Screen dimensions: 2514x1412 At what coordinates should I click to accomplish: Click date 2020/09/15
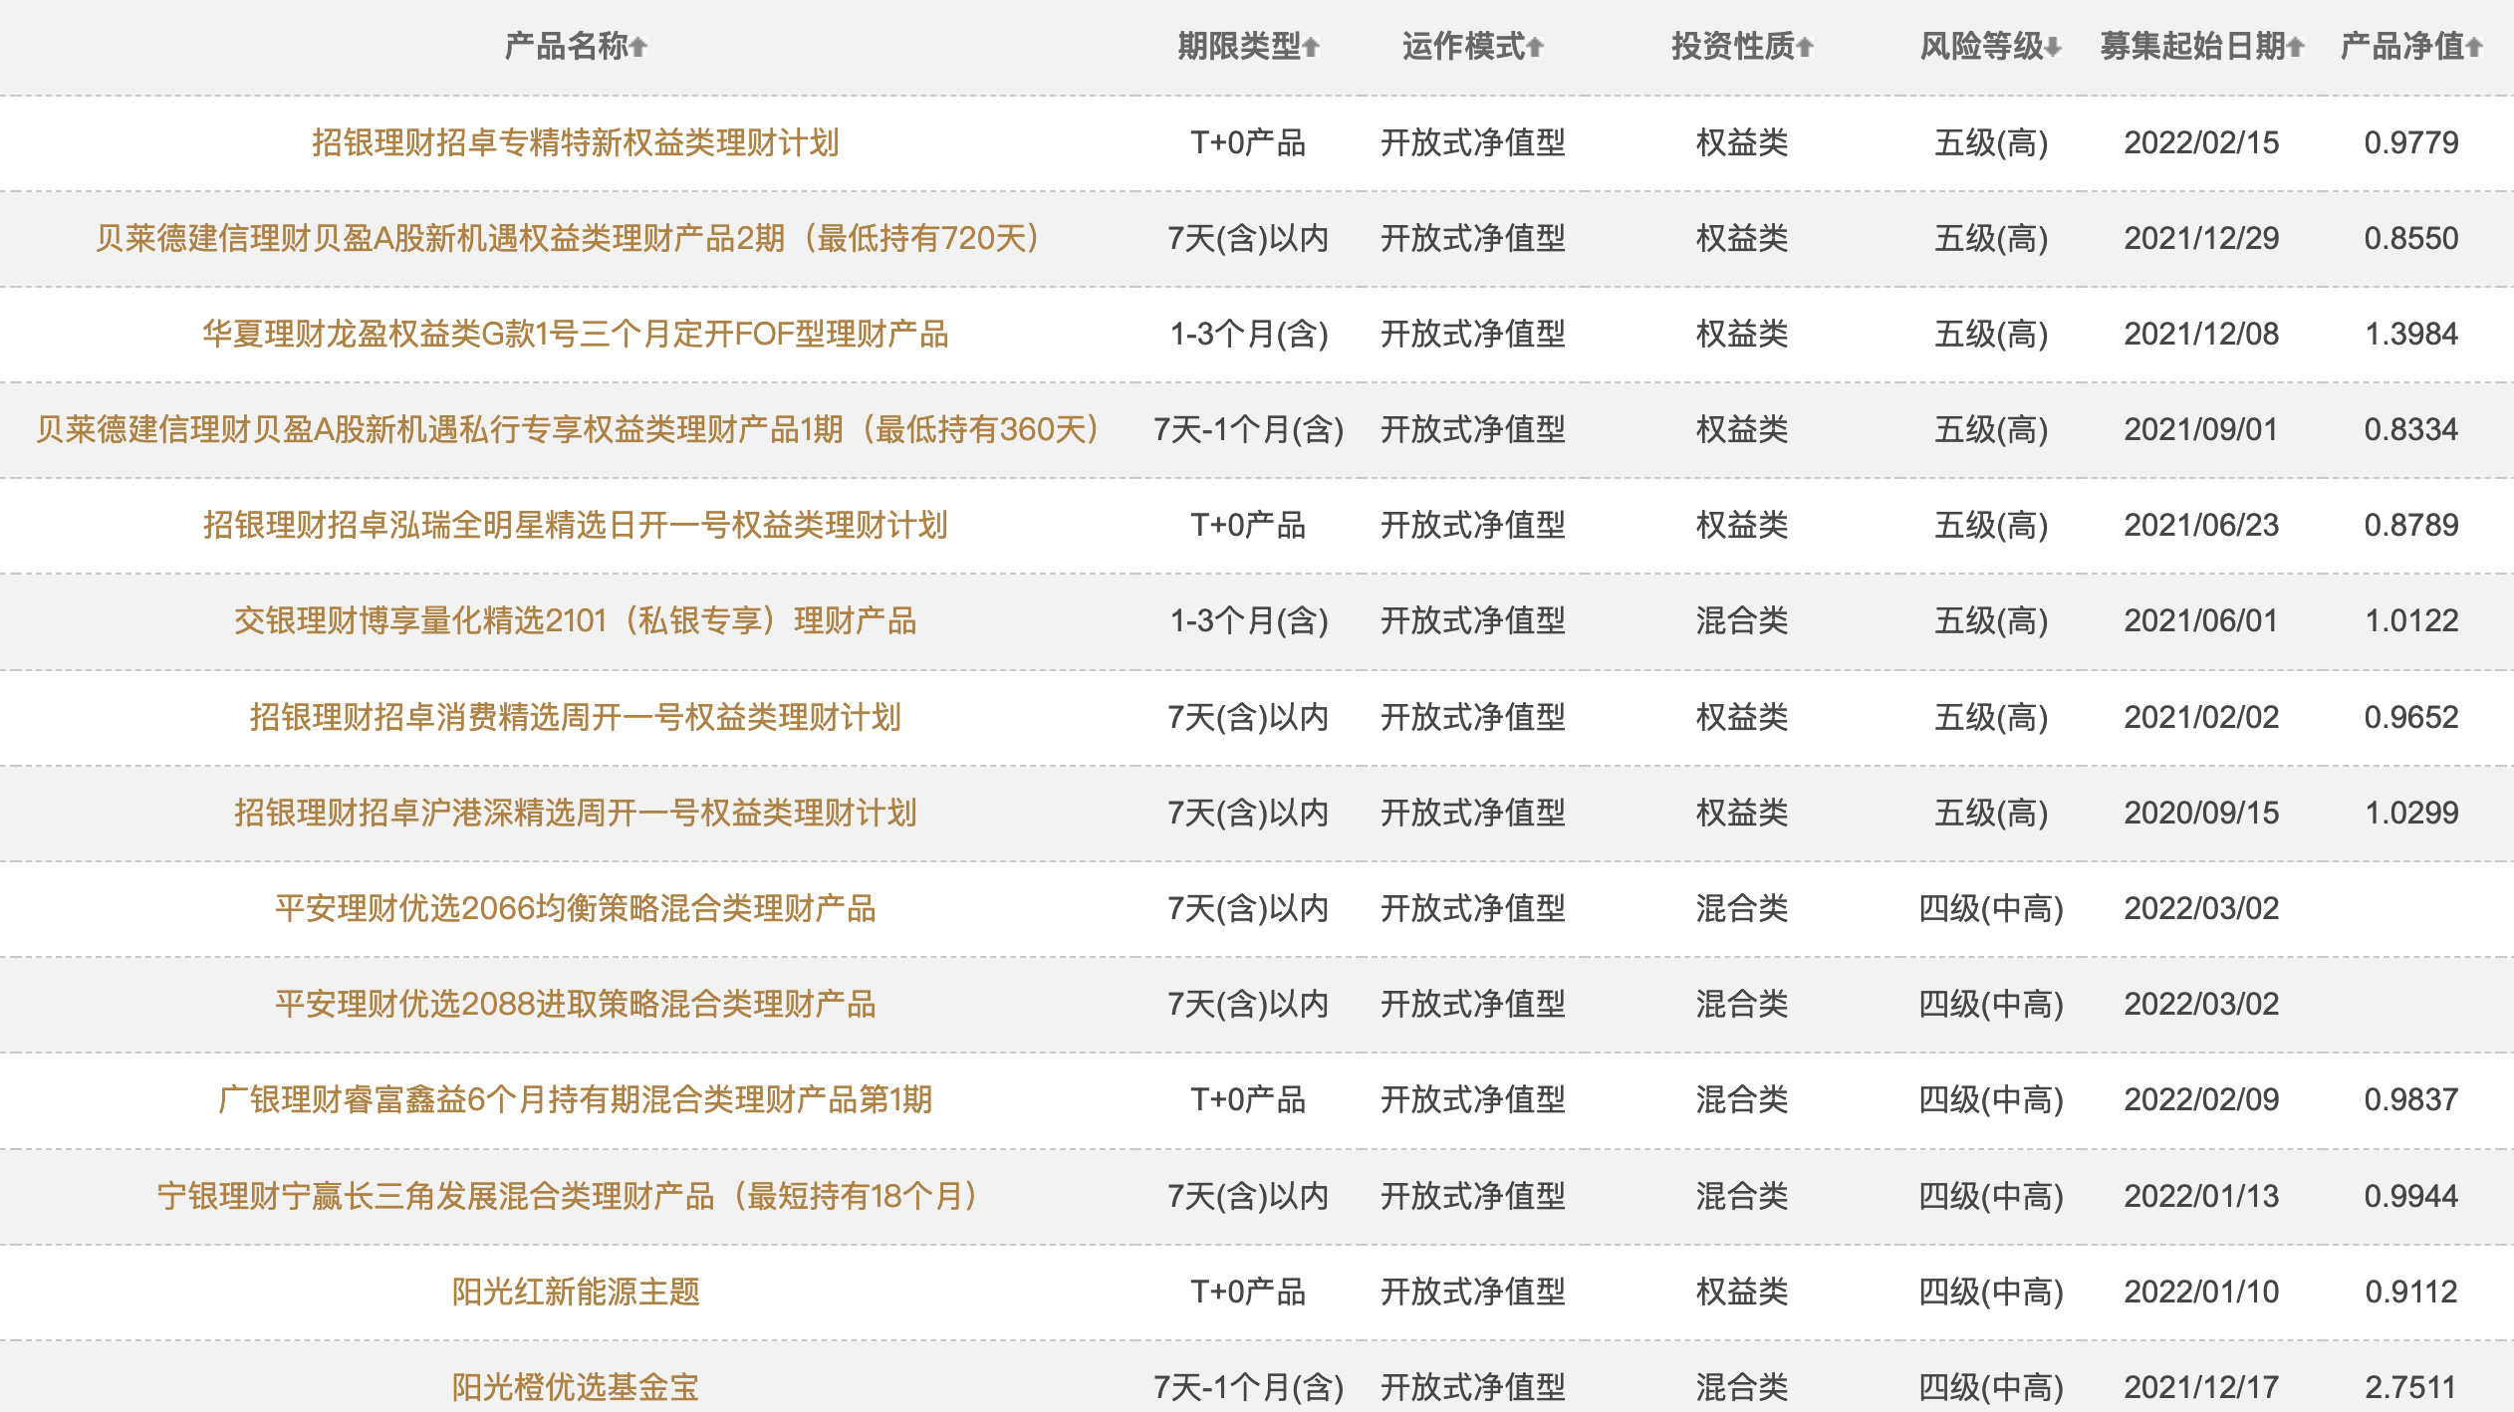tap(2201, 813)
